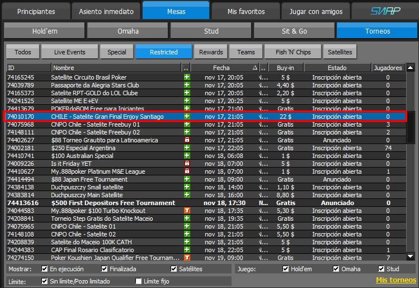Screen dimensions: 419x288
Task: Click green plus icon for Satellite Circuito Brasil Poker
Action: (187, 77)
